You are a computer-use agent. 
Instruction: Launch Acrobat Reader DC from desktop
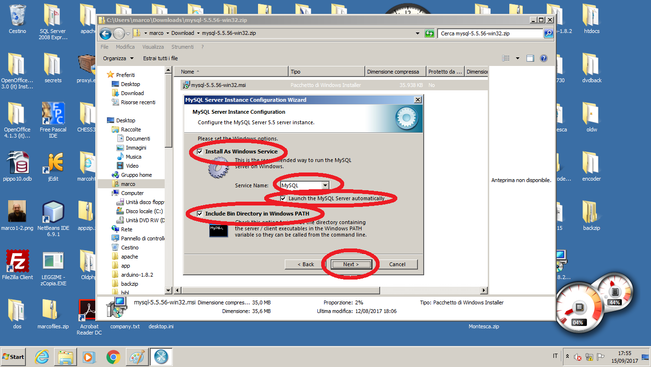coord(89,311)
